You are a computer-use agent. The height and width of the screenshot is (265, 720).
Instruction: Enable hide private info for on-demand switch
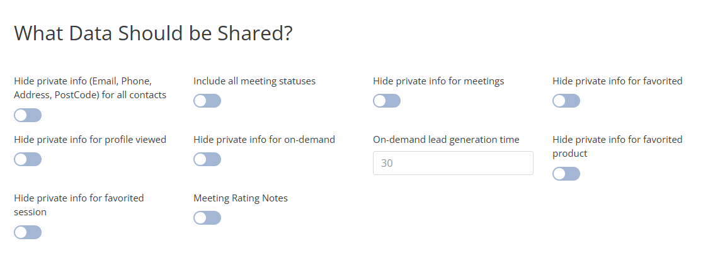pyautogui.click(x=207, y=159)
